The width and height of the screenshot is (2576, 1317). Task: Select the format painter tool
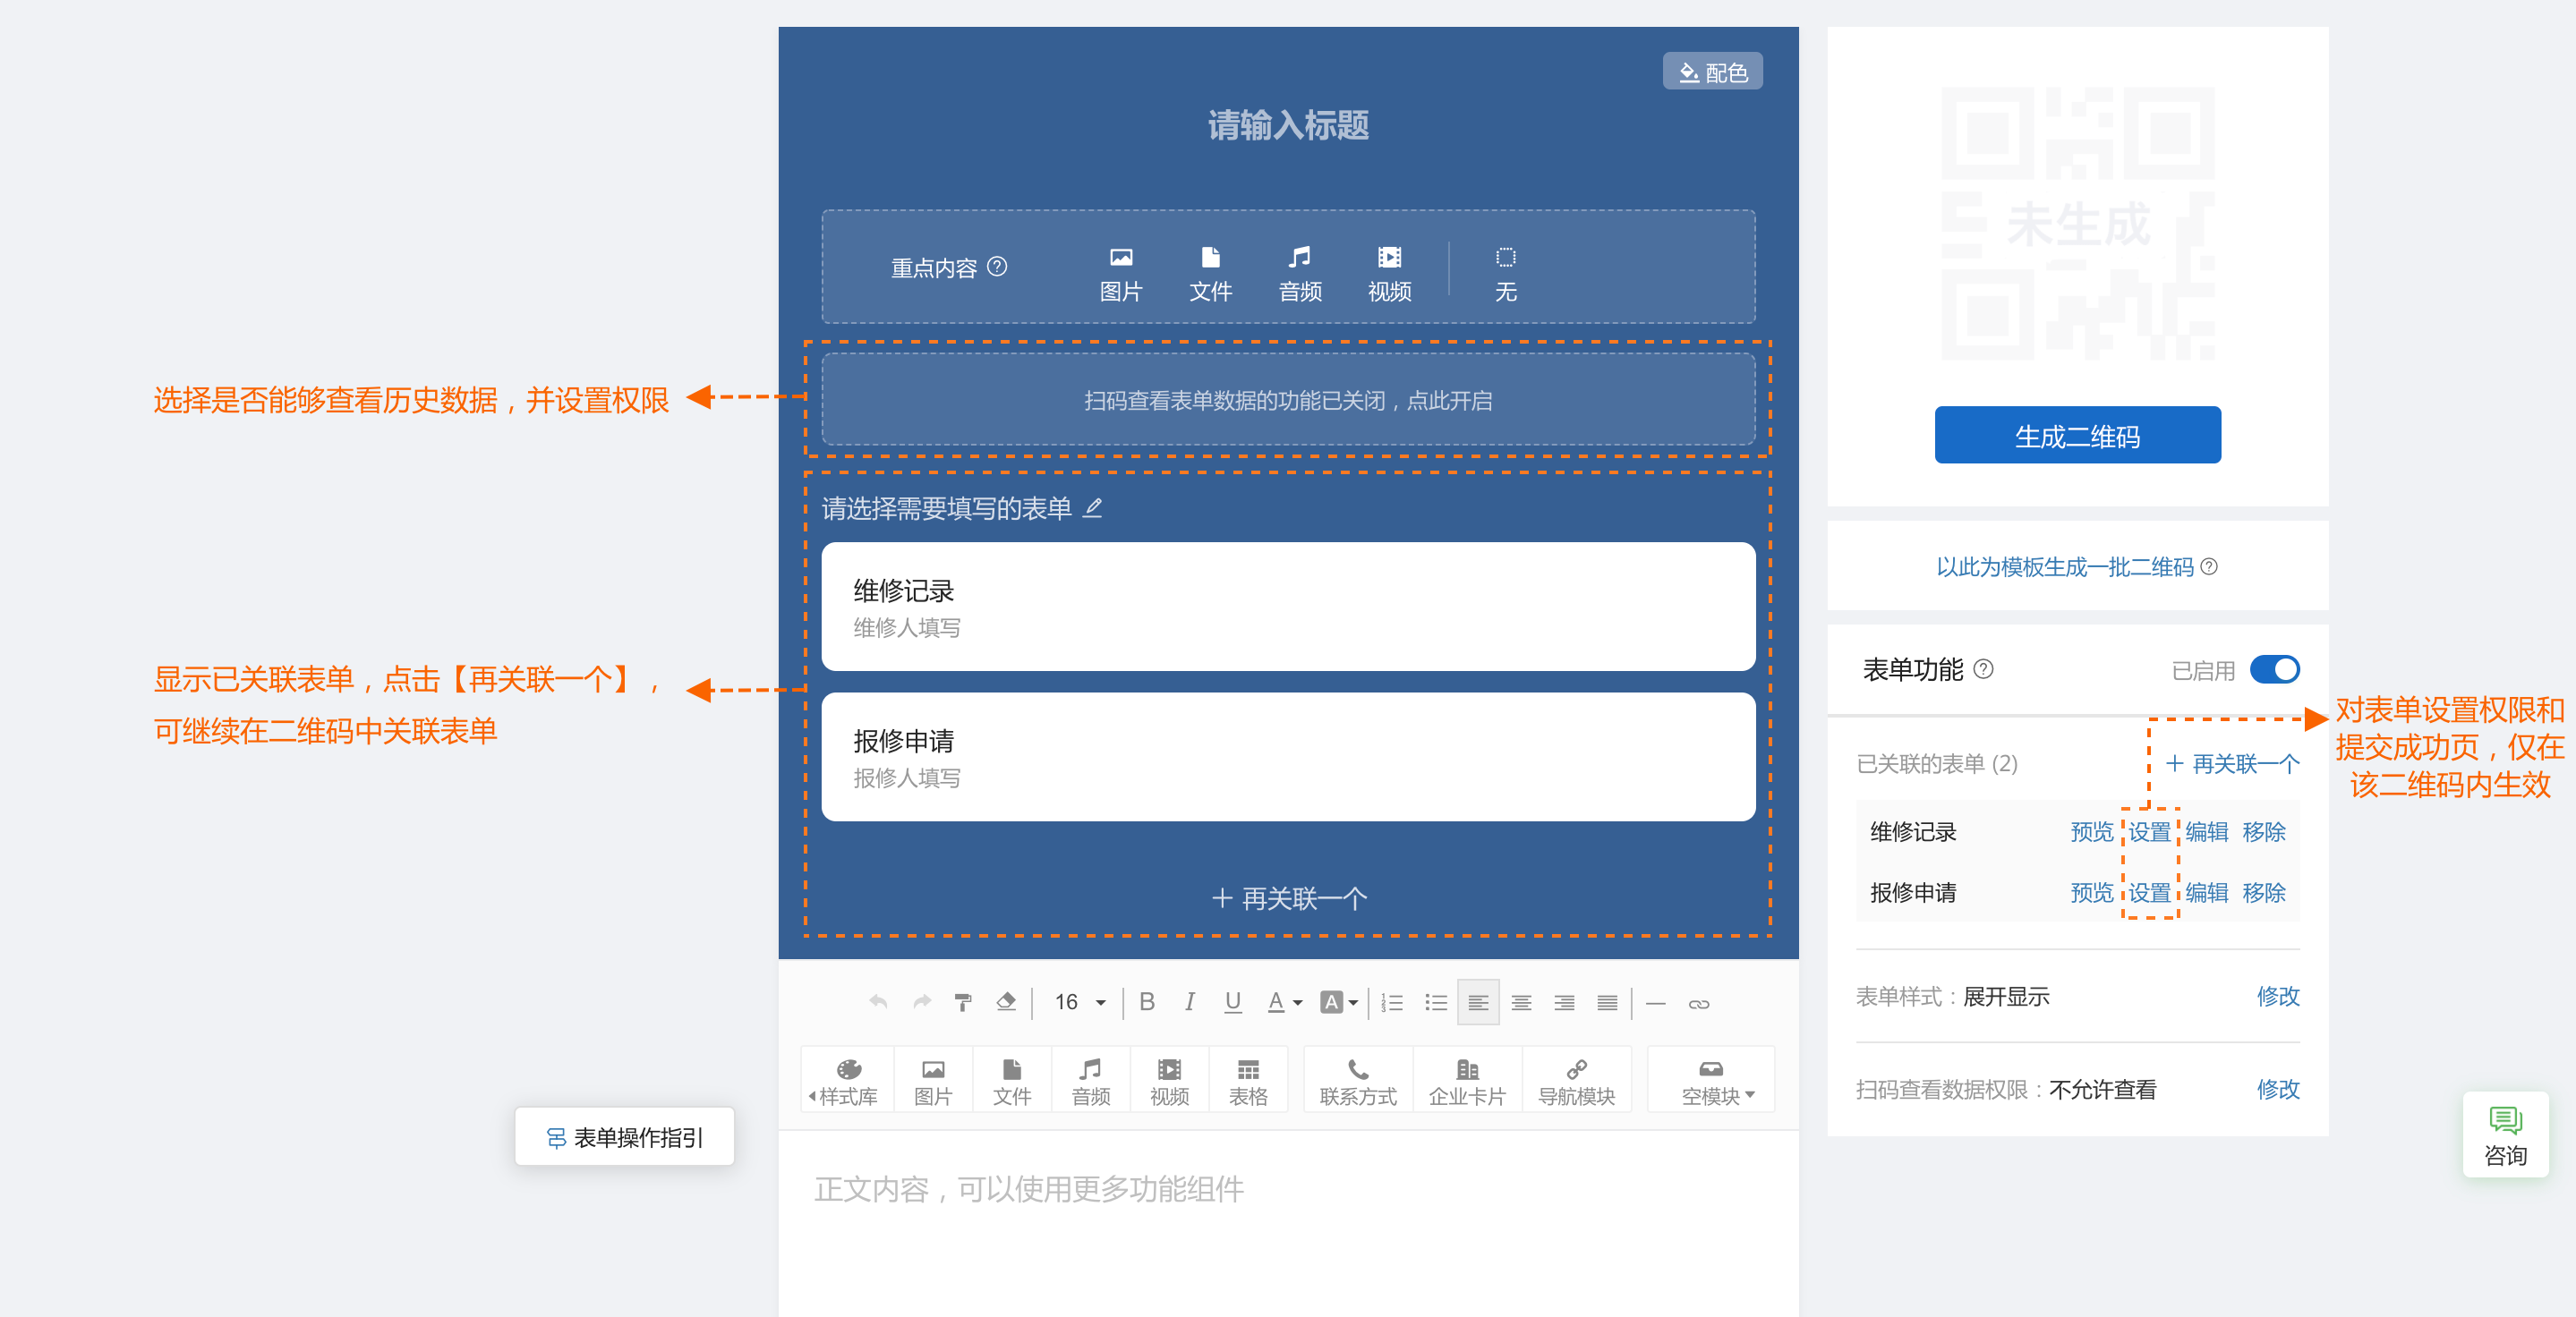963,1001
